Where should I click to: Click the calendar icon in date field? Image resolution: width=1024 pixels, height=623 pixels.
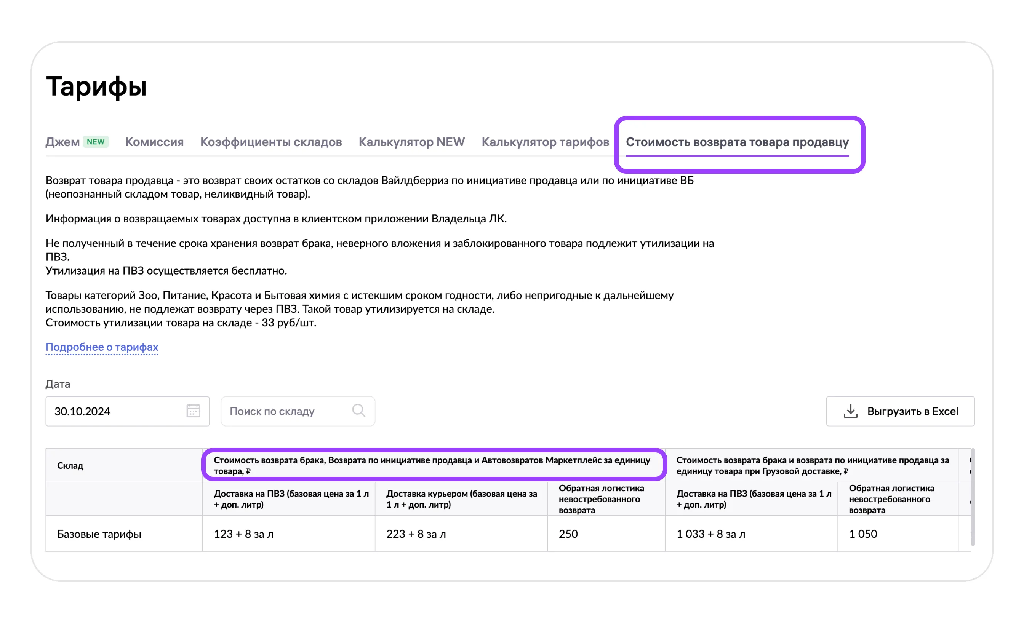193,411
